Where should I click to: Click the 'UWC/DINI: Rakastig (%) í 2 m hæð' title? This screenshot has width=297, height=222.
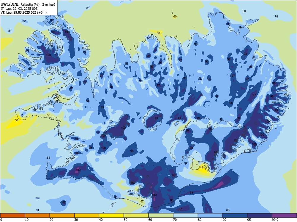coord(28,4)
